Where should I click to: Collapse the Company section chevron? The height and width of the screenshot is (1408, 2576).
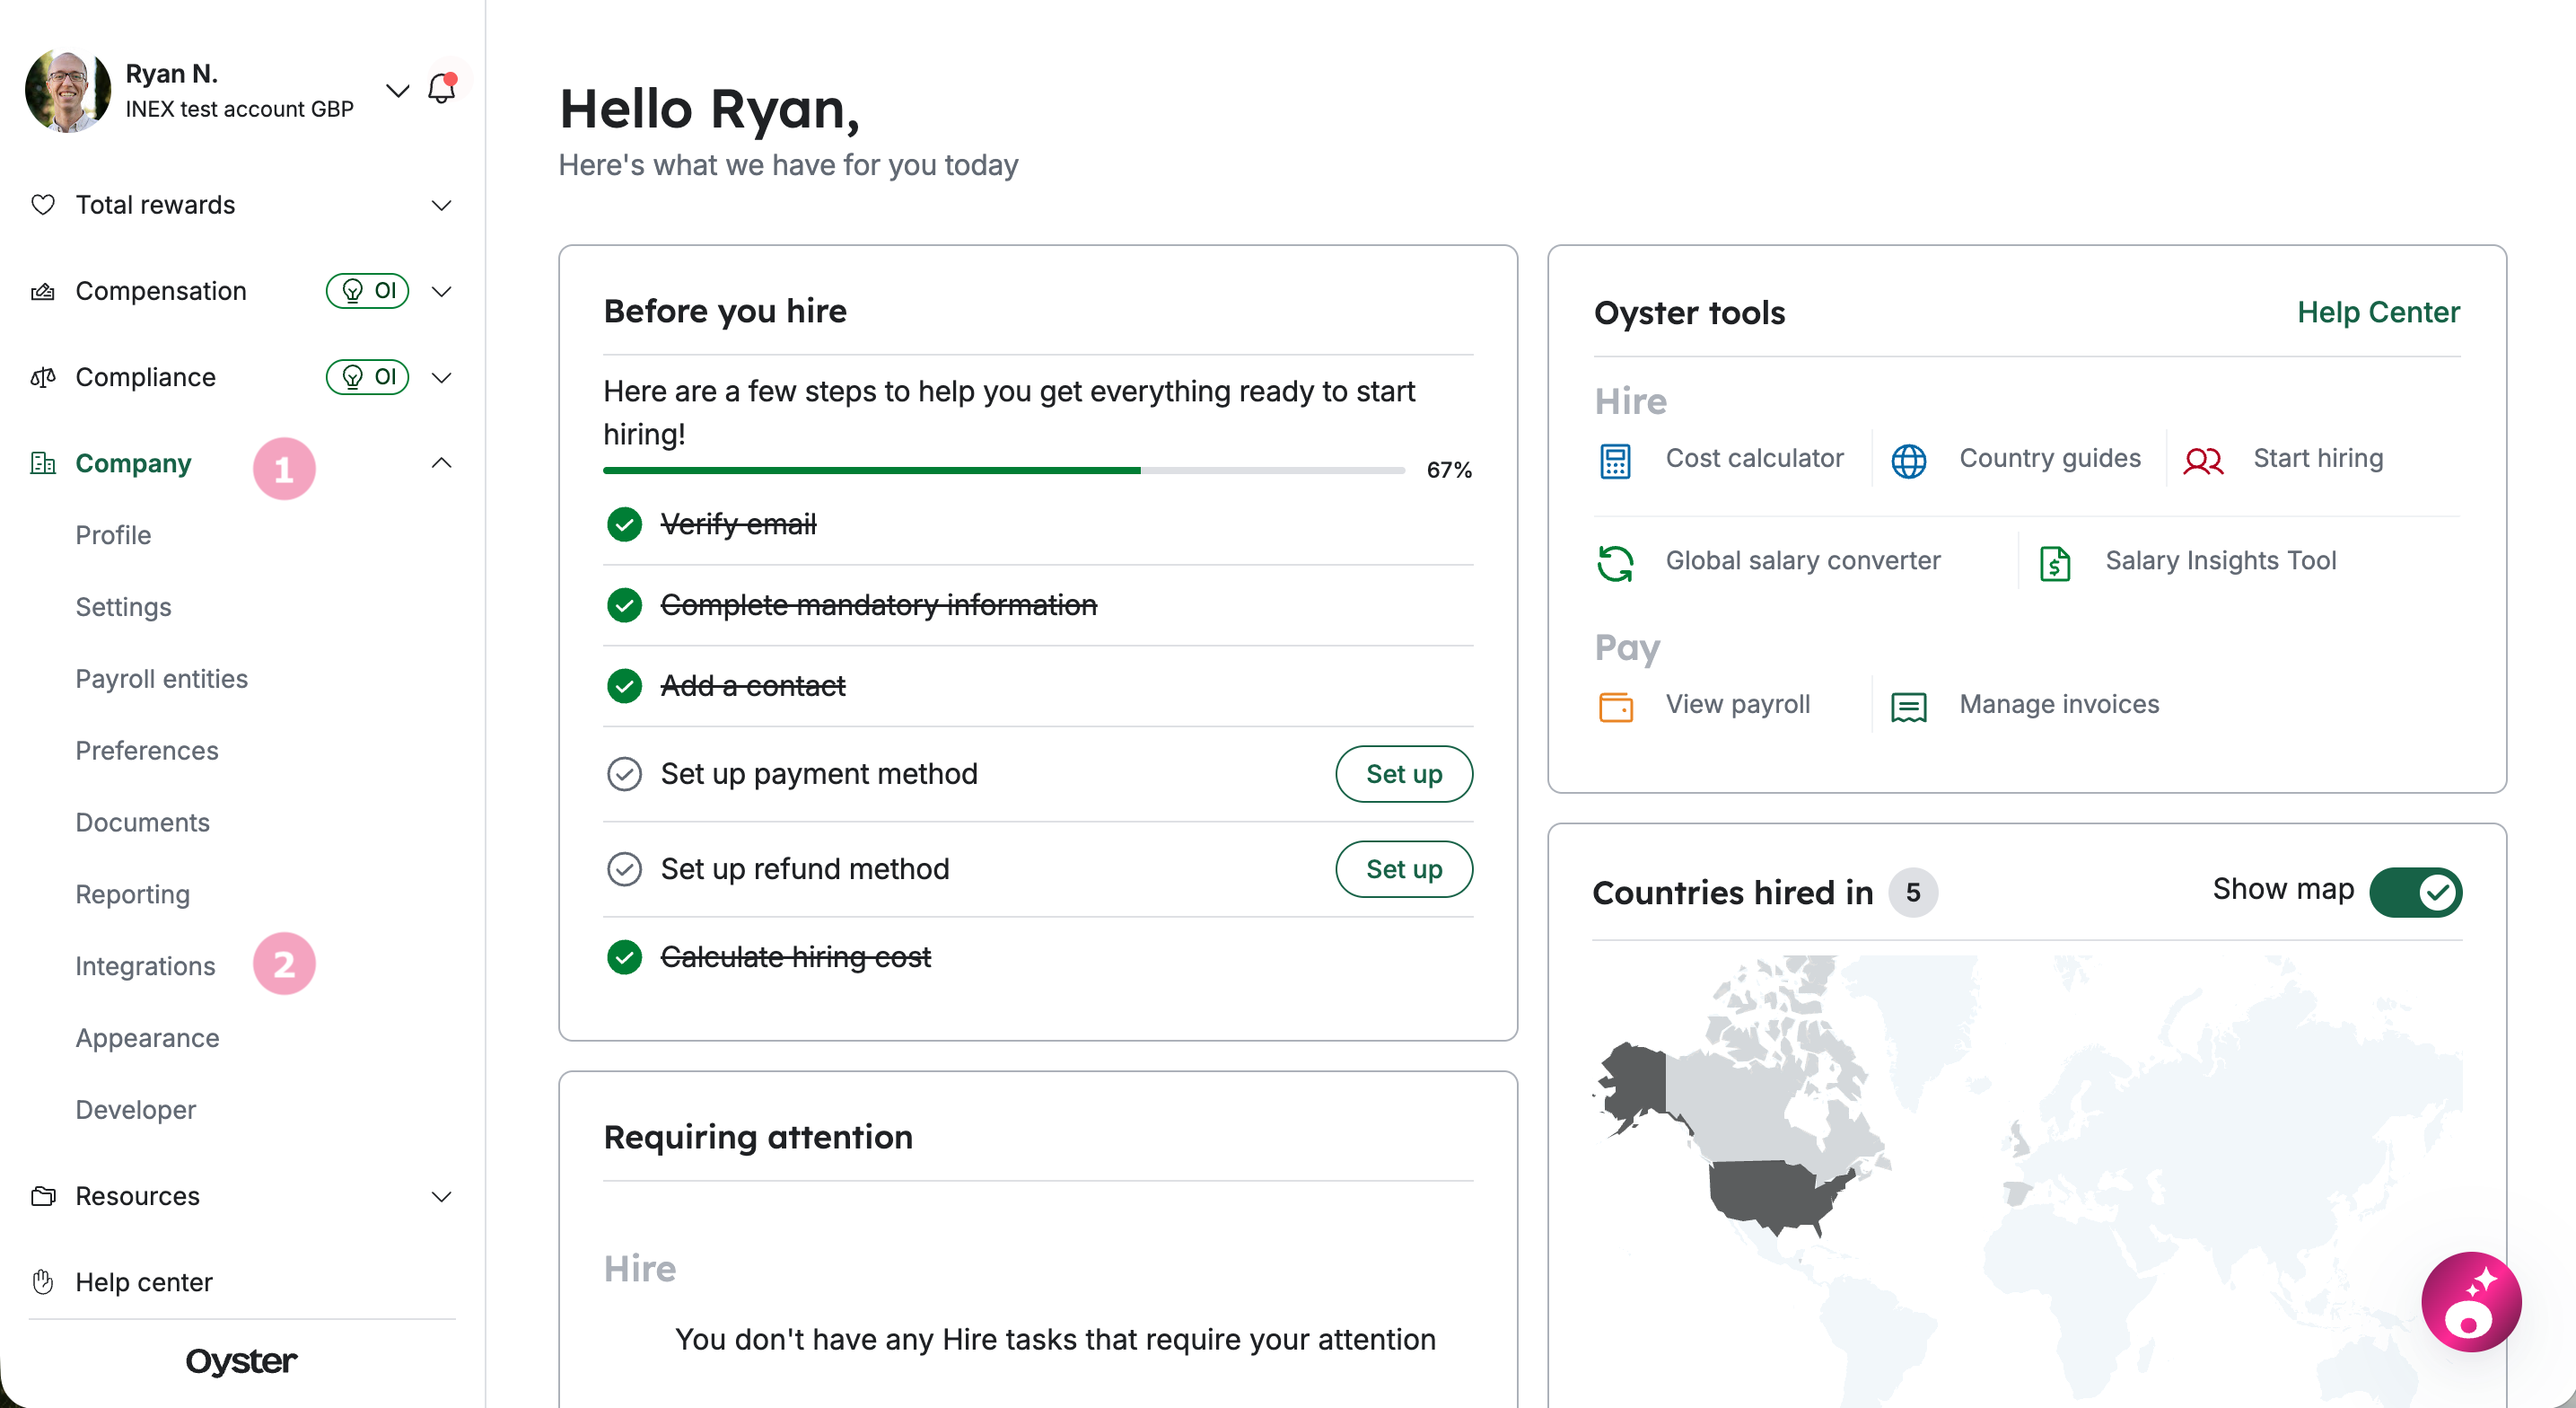point(441,462)
